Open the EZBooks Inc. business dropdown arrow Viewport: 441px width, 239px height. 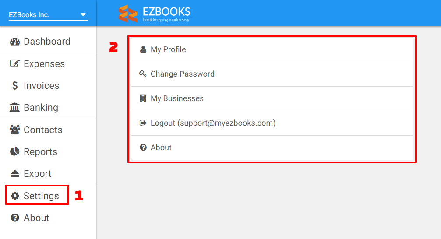pyautogui.click(x=83, y=14)
